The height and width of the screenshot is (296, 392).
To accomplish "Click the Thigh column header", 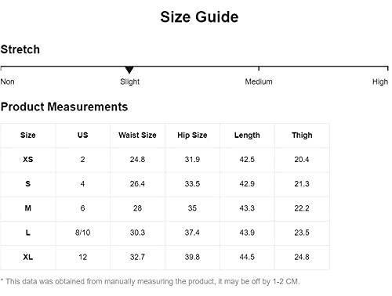I will [302, 135].
